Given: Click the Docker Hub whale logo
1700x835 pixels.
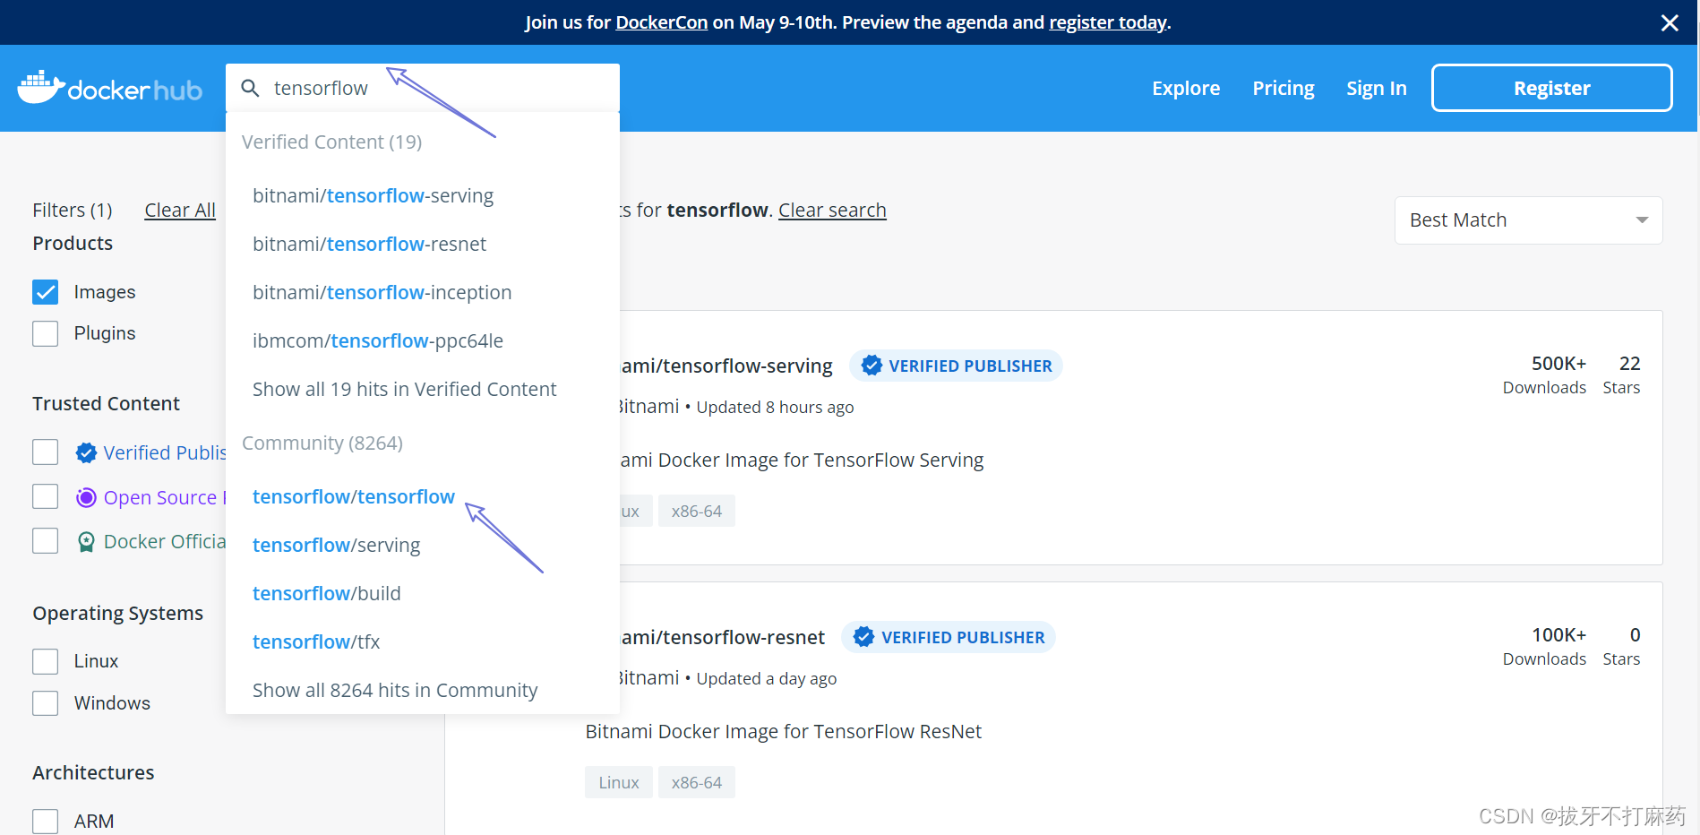Looking at the screenshot, I should click(41, 88).
